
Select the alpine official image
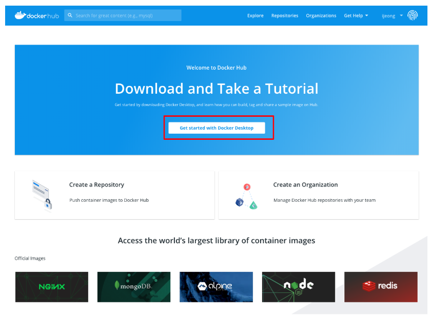[216, 287]
